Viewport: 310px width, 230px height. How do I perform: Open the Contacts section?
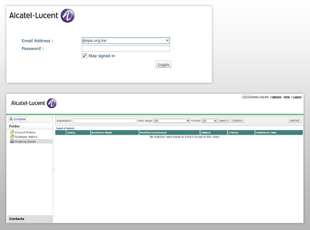[x=30, y=219]
